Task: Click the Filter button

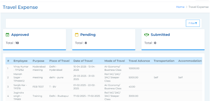Action: point(192,23)
